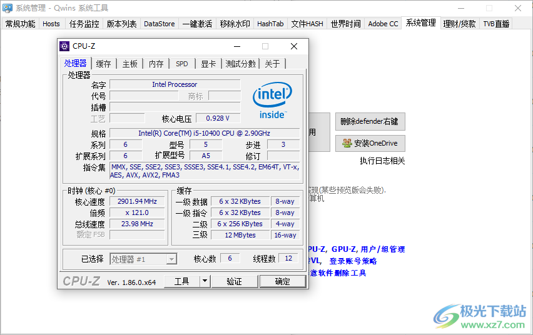Click the Qwins system tool title icon

(x=8, y=8)
